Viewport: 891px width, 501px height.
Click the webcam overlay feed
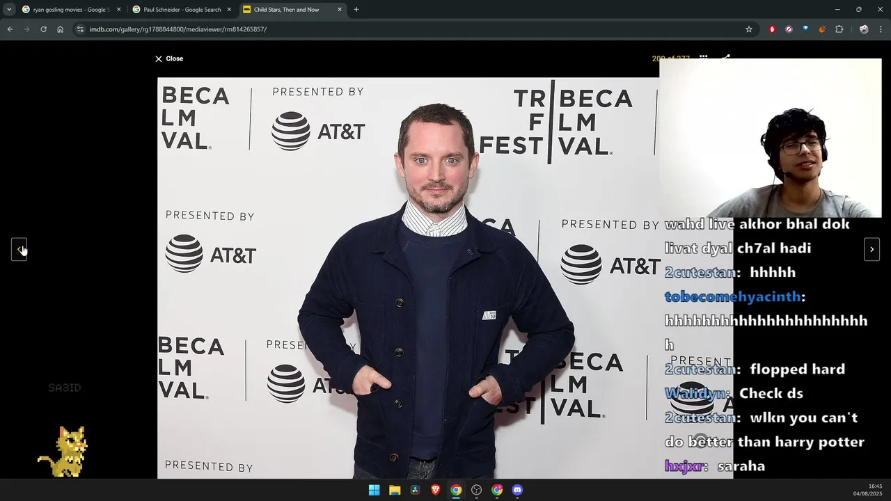(770, 138)
